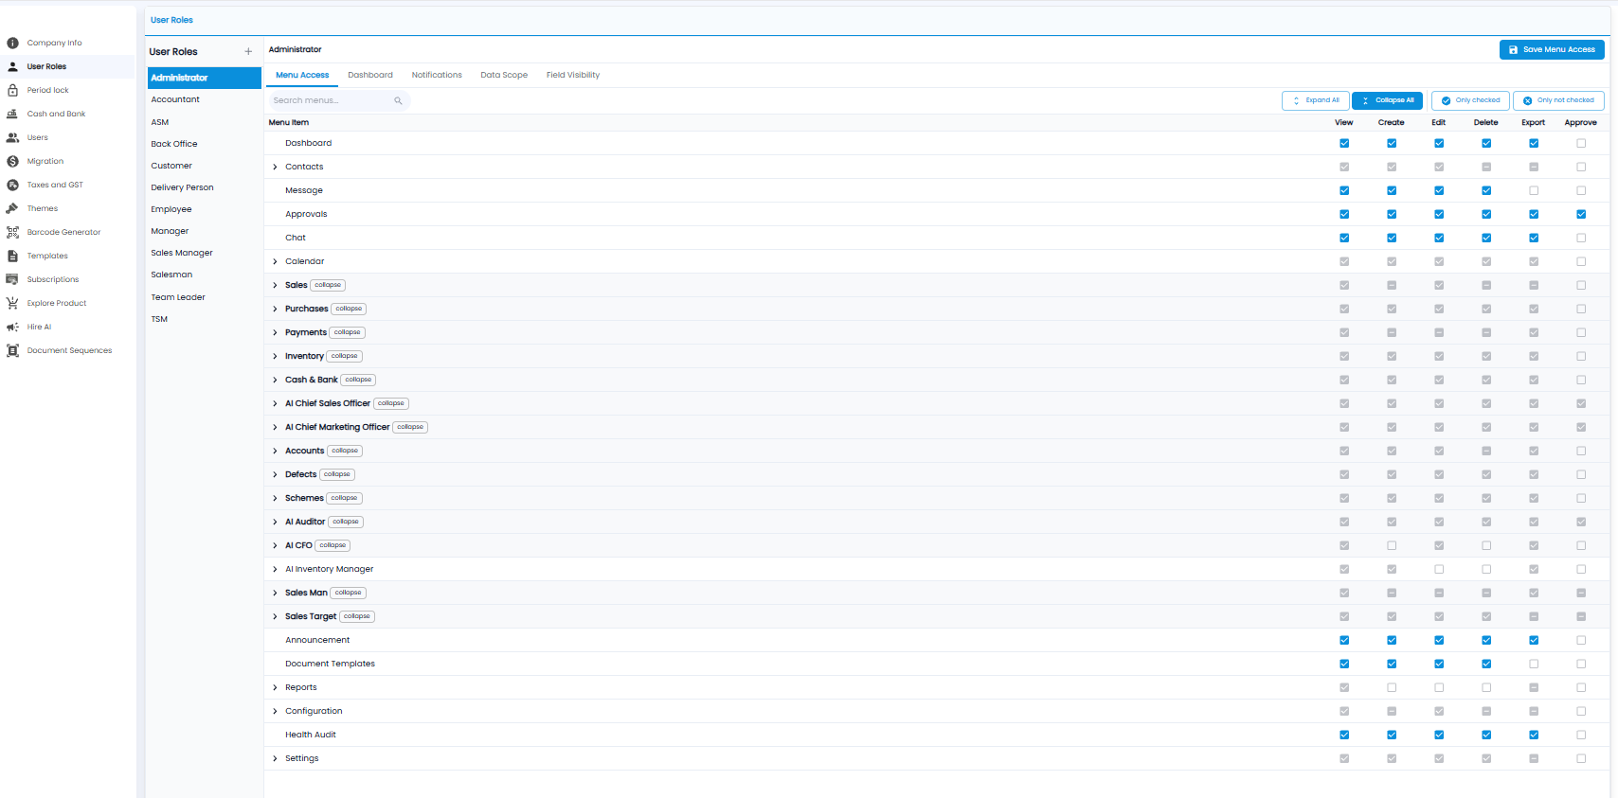Switch to Data Scope tab
Viewport: 1618px width, 798px height.
pos(504,75)
